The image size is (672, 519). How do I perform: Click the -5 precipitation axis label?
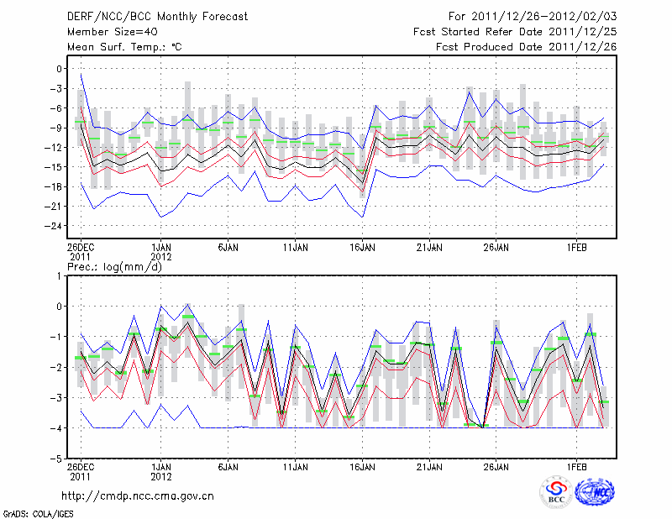57,459
